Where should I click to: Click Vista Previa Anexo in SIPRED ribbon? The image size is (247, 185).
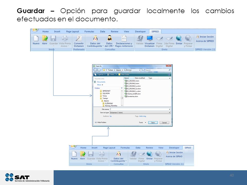click(65, 41)
